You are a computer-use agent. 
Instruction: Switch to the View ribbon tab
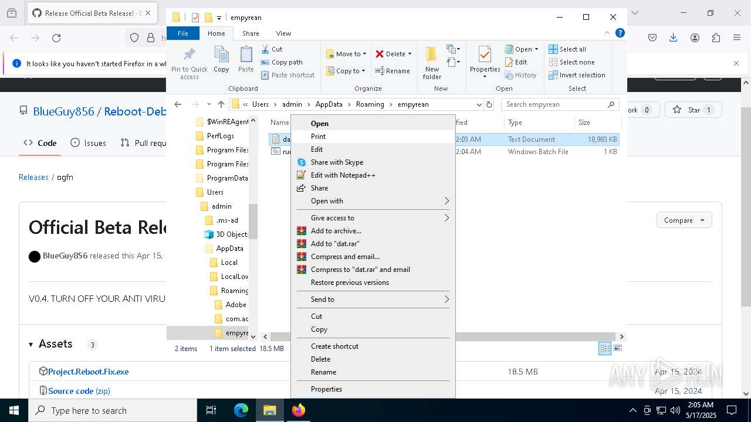(x=283, y=33)
